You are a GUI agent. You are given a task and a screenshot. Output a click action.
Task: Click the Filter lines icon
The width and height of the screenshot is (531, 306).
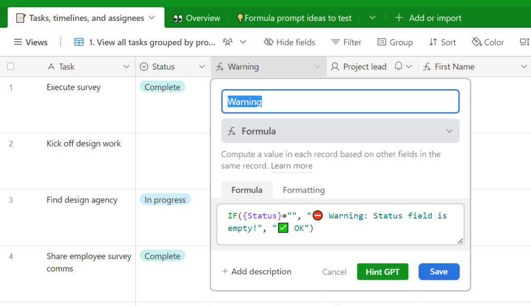(336, 42)
